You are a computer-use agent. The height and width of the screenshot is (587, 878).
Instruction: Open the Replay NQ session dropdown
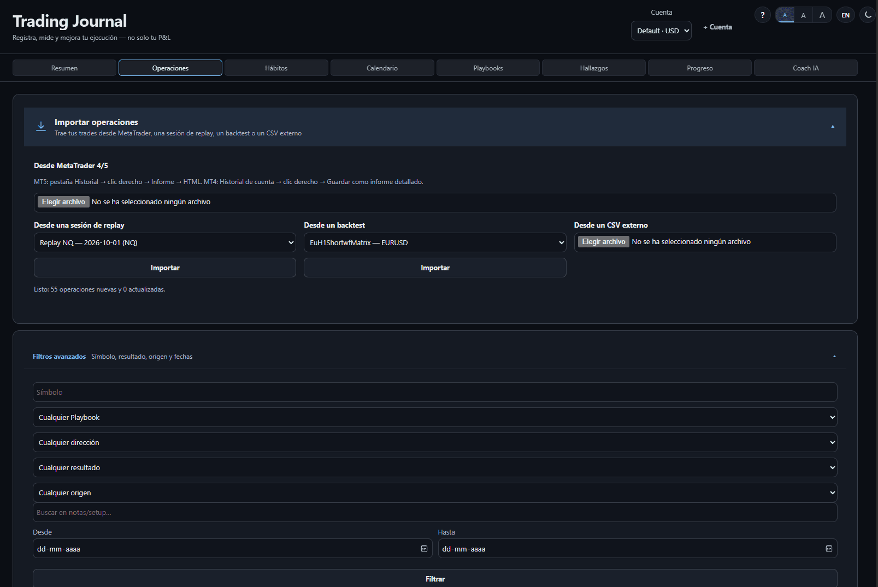[x=165, y=242]
